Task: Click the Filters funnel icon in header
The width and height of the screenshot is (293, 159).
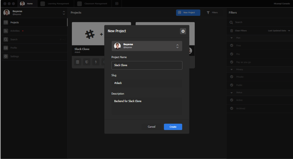Action: (208, 13)
